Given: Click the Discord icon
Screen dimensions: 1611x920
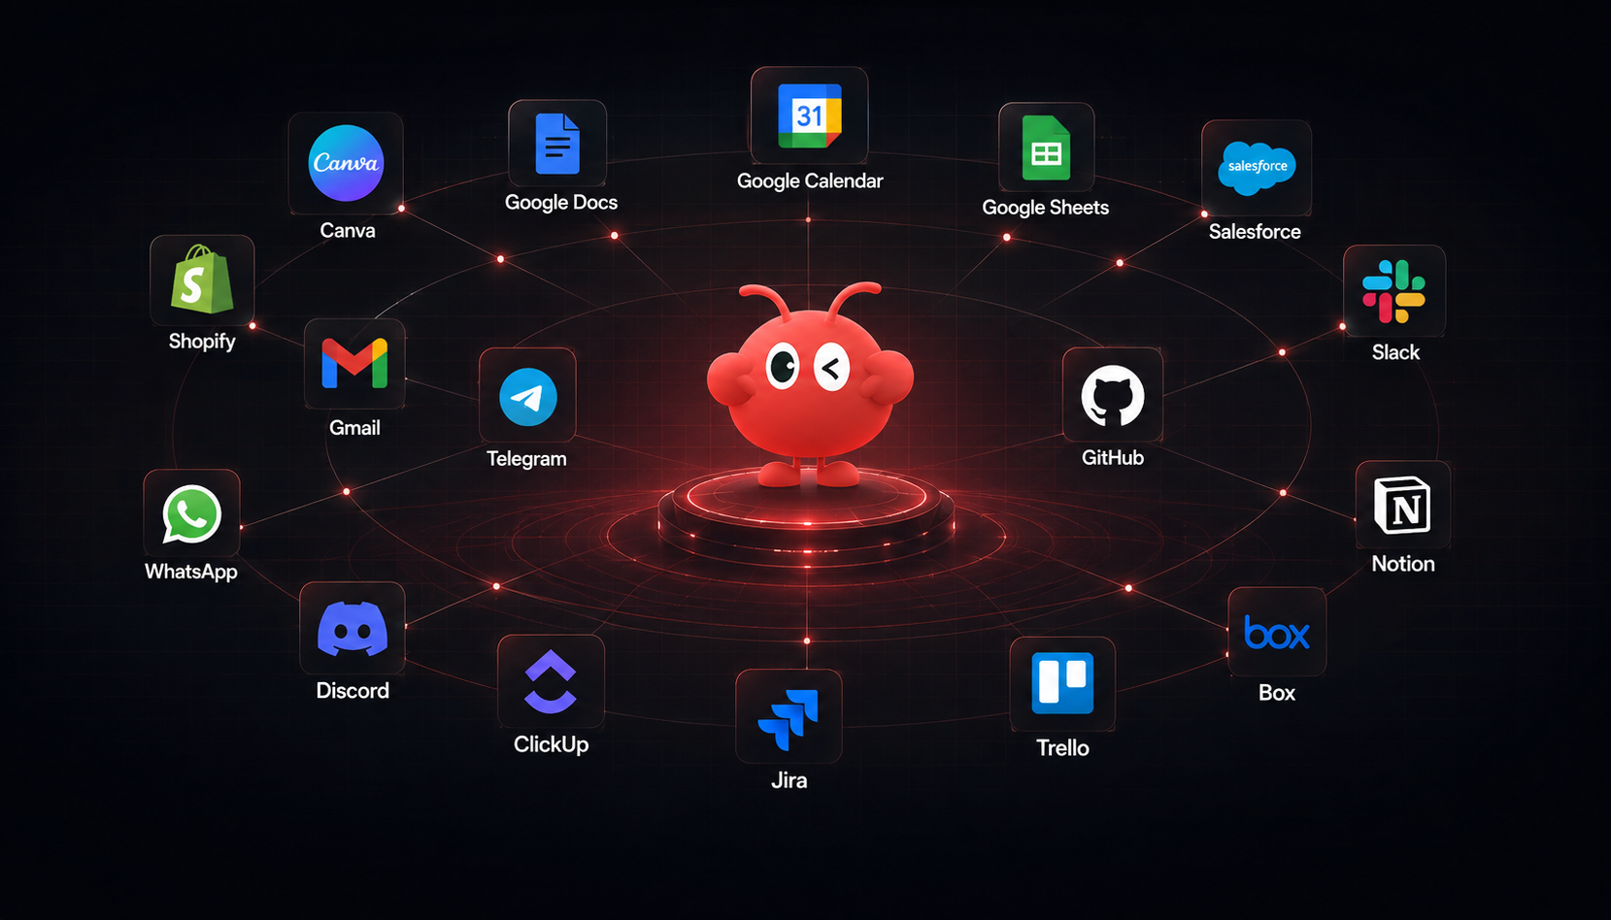Looking at the screenshot, I should [352, 629].
